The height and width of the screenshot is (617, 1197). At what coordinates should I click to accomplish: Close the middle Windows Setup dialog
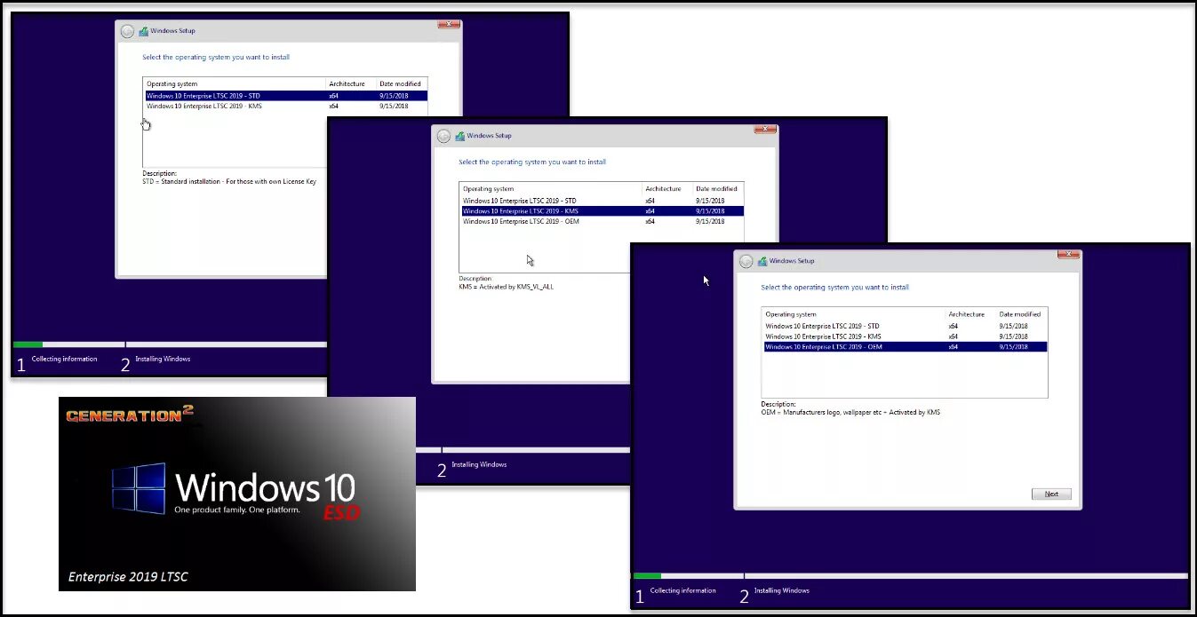(x=765, y=129)
